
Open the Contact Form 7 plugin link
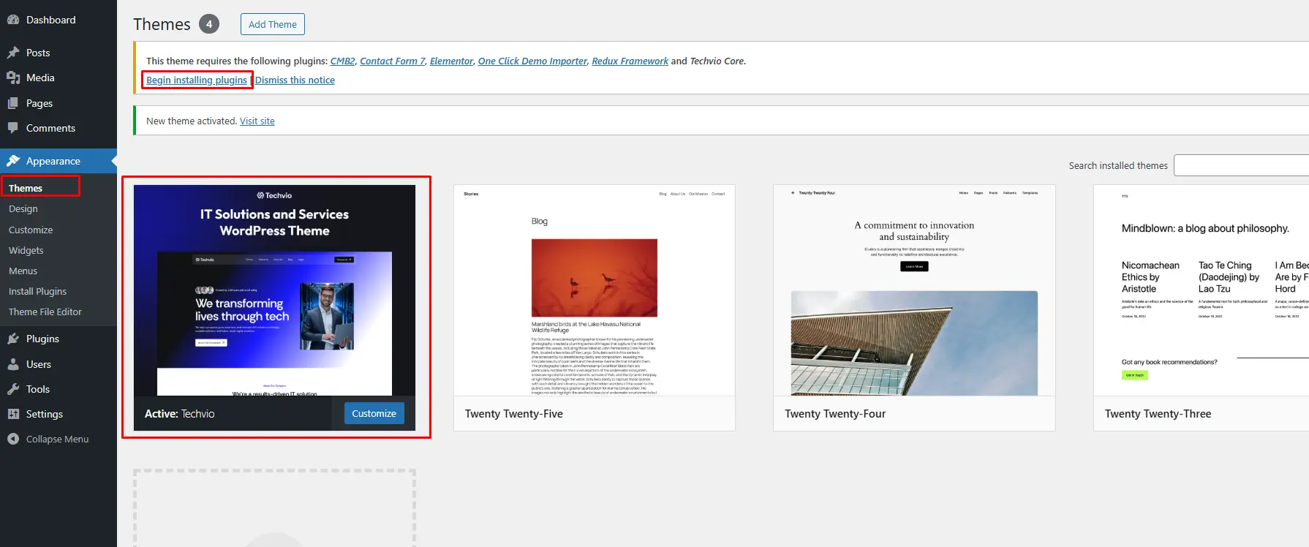(x=393, y=61)
